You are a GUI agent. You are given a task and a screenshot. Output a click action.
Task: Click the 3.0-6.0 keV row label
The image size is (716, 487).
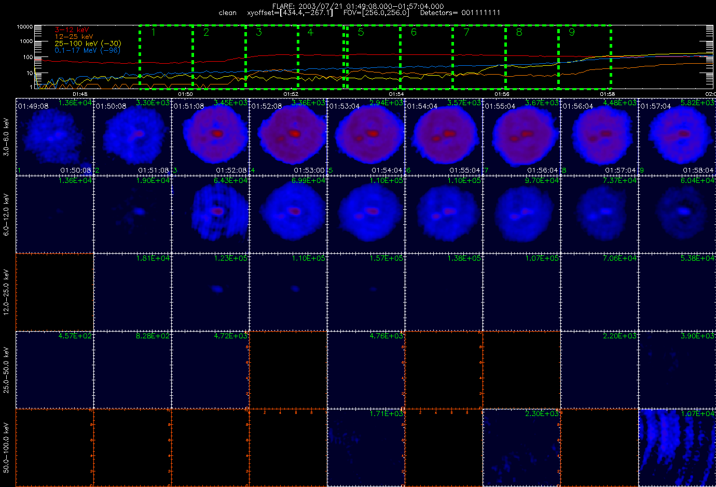click(6, 137)
